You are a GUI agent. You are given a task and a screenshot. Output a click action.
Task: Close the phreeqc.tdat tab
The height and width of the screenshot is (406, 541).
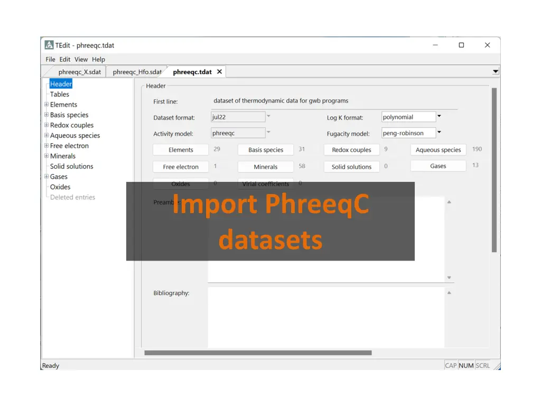[x=219, y=72]
